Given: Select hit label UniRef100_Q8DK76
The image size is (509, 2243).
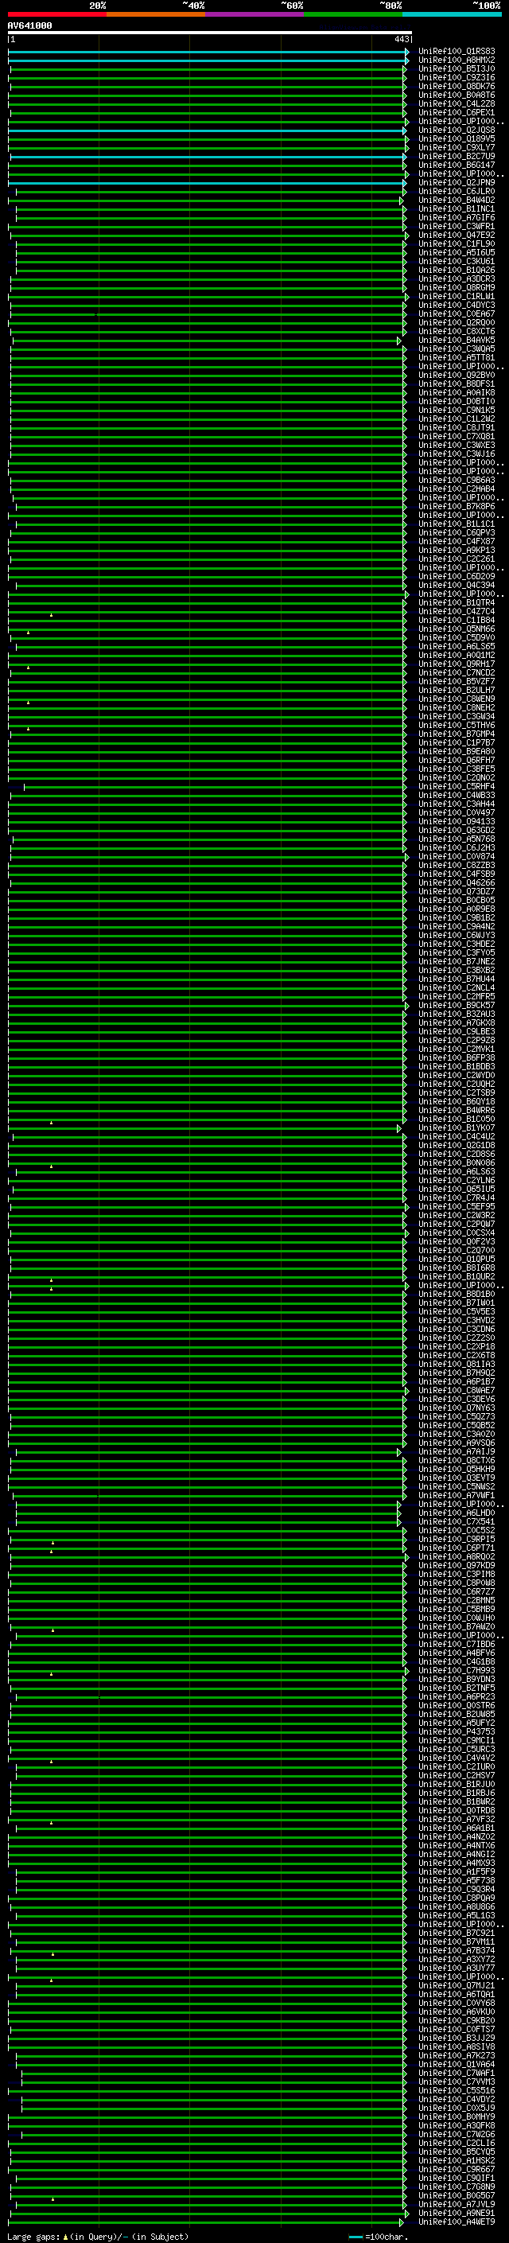Looking at the screenshot, I should 457,86.
